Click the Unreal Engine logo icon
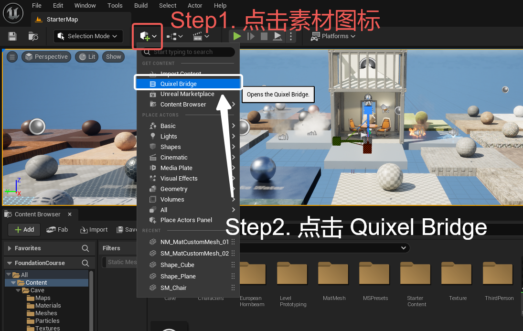 tap(13, 13)
